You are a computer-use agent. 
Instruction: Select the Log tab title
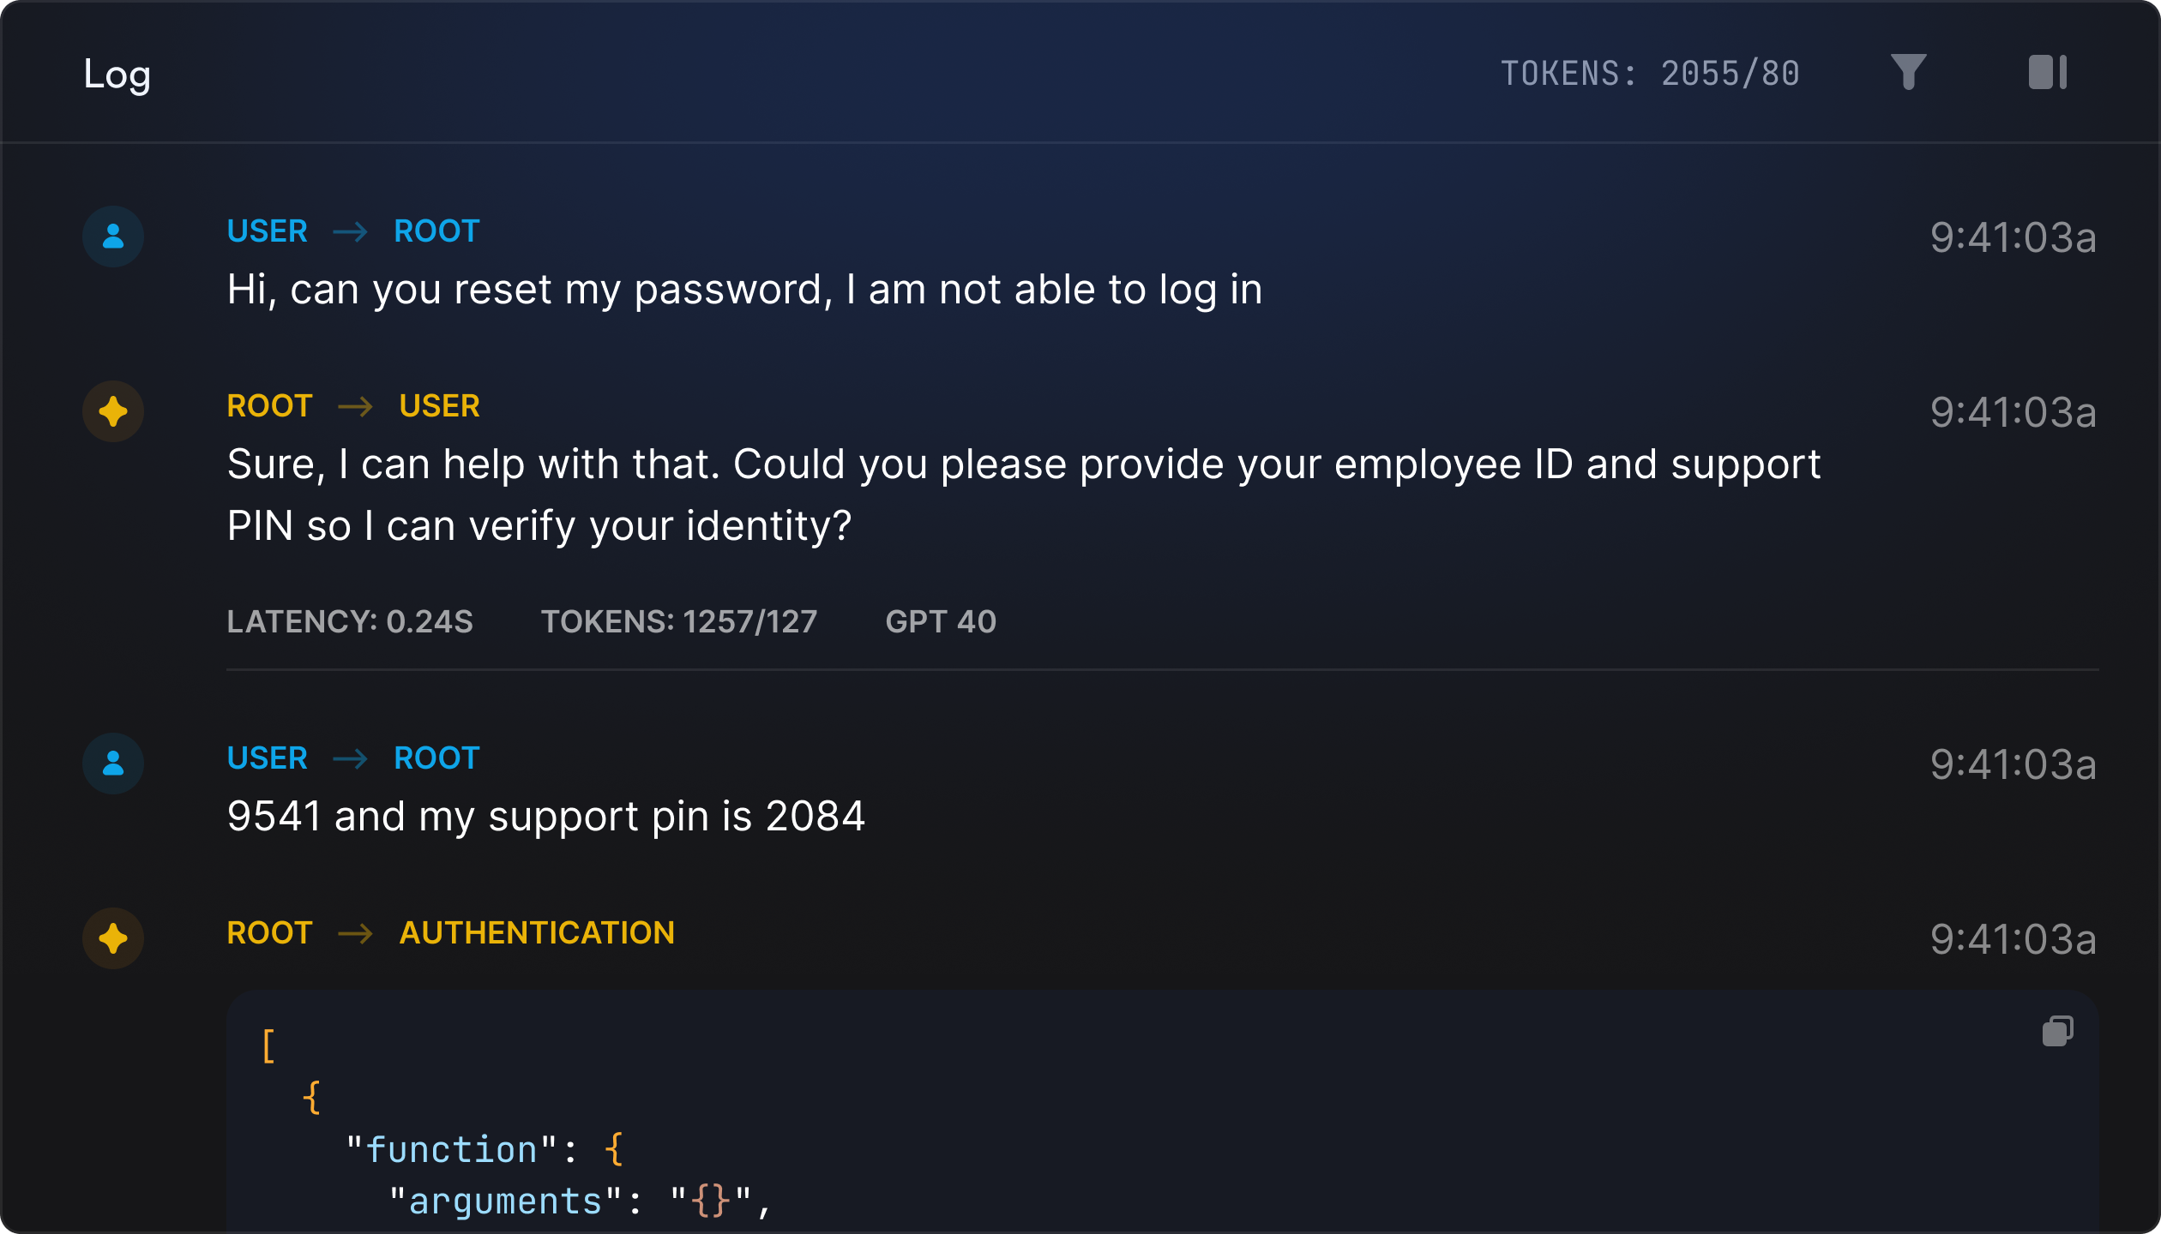(116, 74)
